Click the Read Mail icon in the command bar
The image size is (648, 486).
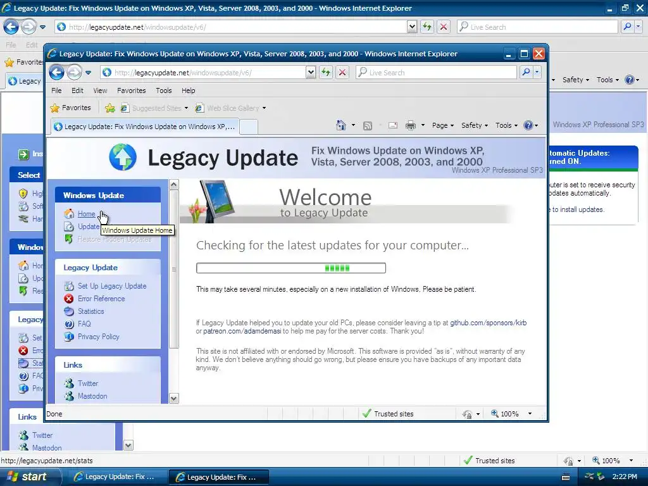(392, 125)
